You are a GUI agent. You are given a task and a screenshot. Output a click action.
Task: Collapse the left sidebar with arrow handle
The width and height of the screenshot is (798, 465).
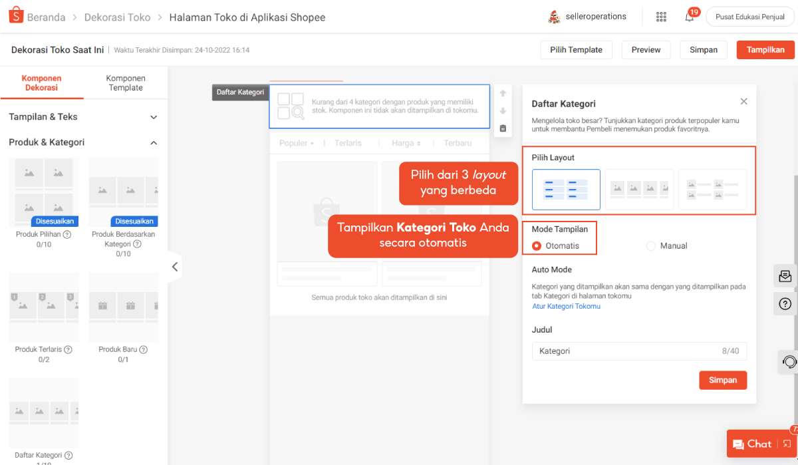click(174, 267)
